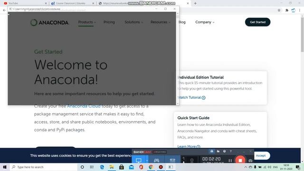Open File Explorer from the taskbar
This screenshot has width=304, height=171.
112,167
